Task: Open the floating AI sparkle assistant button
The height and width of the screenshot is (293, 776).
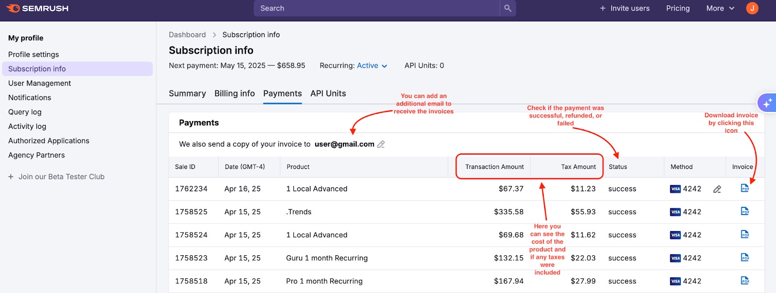Action: (x=767, y=103)
